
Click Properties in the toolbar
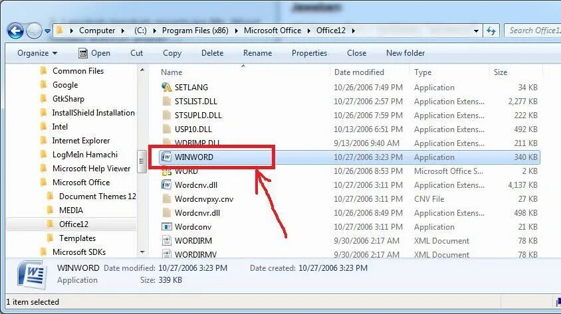click(310, 53)
